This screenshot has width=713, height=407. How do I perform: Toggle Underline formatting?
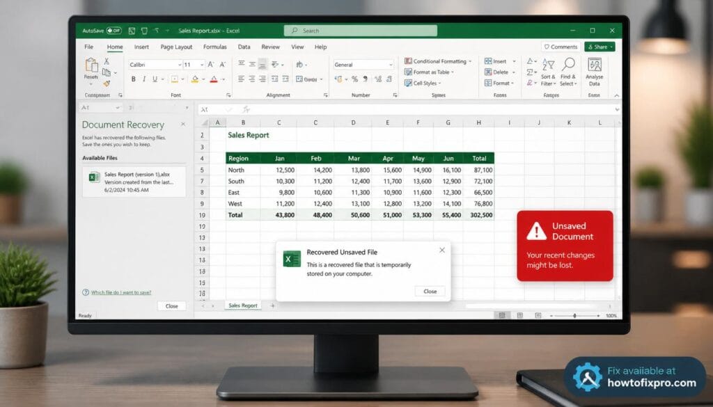pos(155,79)
